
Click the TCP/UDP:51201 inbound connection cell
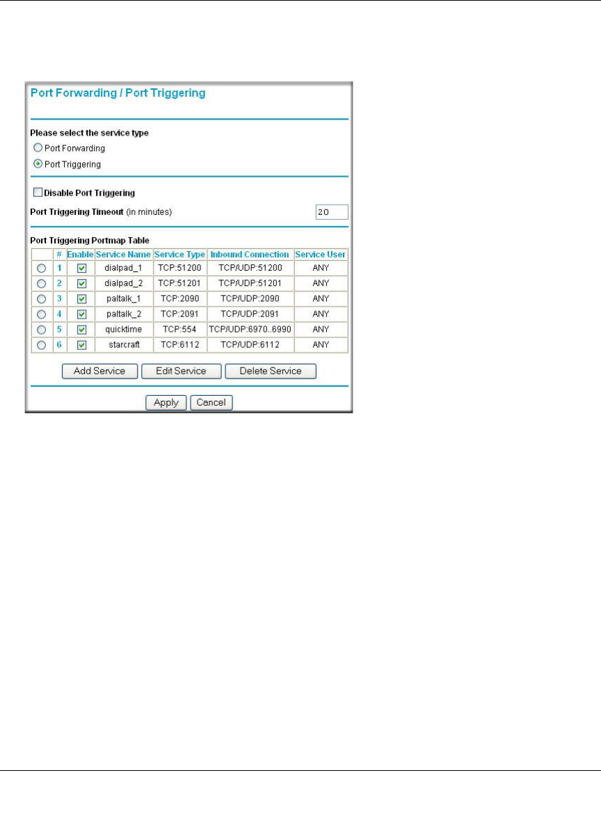[250, 283]
